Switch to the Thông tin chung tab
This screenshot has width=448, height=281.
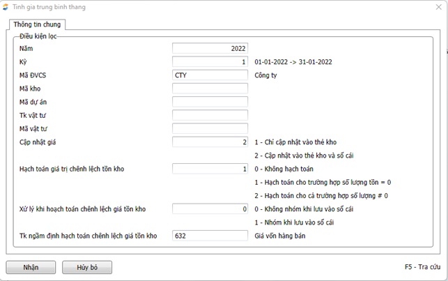coord(37,24)
